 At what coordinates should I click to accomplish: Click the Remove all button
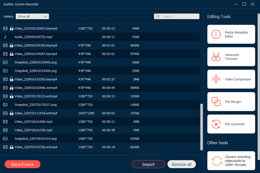click(182, 164)
